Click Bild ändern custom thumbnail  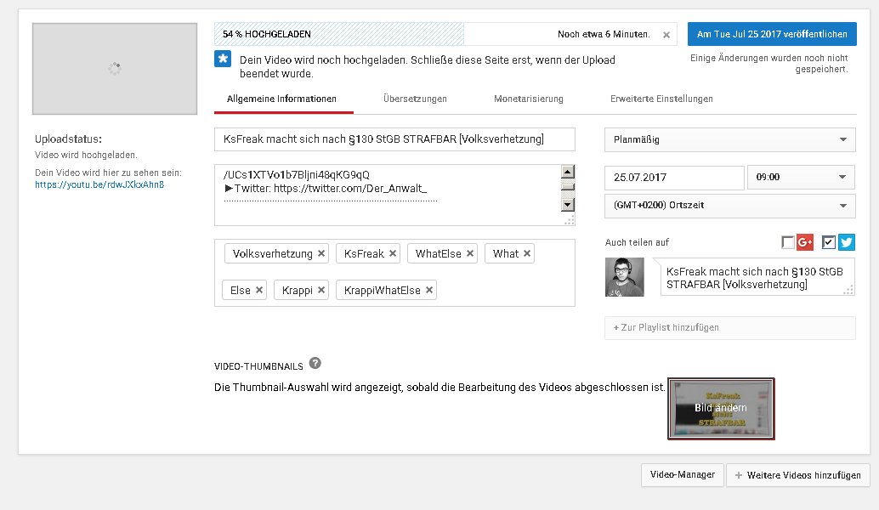coord(721,409)
